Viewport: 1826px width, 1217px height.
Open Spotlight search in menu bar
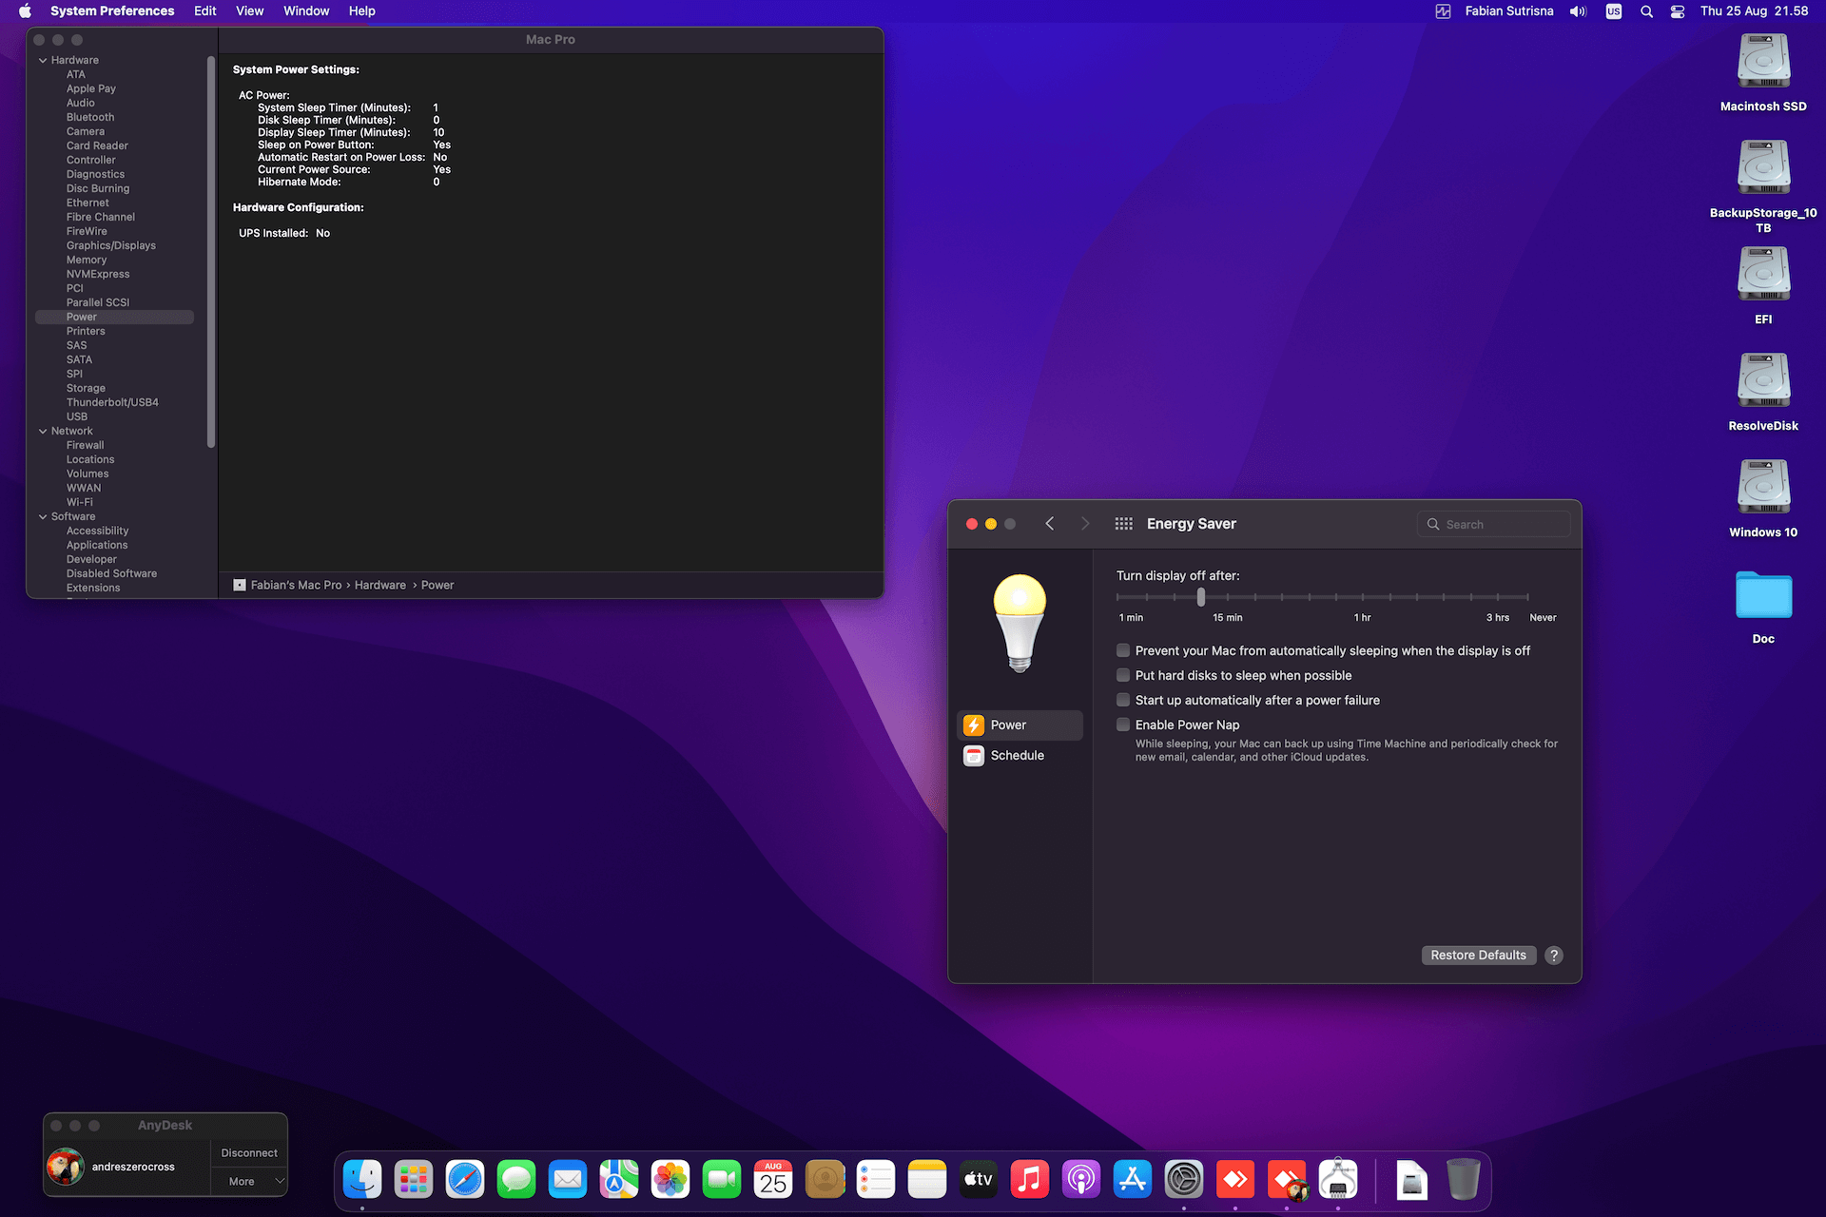1646,11
